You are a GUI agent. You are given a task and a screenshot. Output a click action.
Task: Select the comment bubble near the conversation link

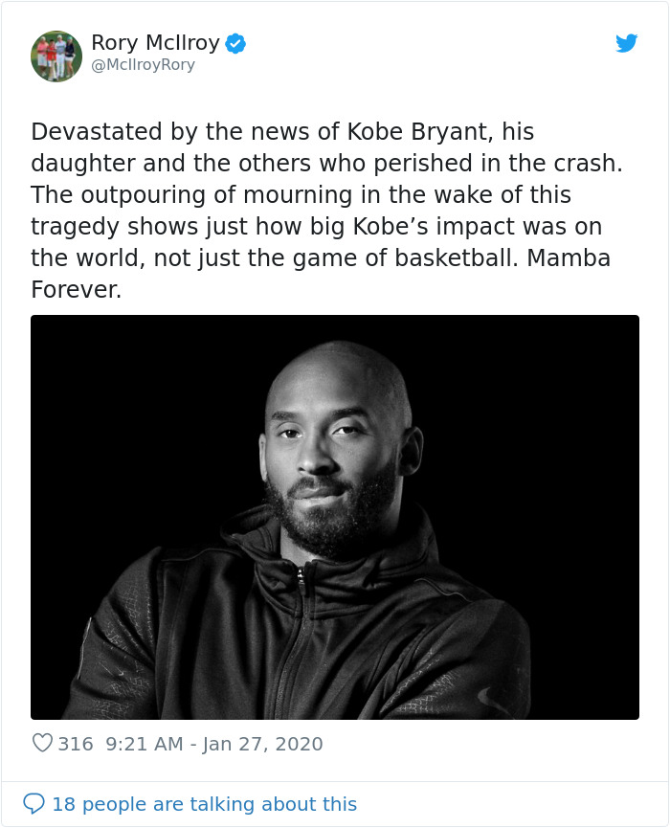[x=34, y=804]
